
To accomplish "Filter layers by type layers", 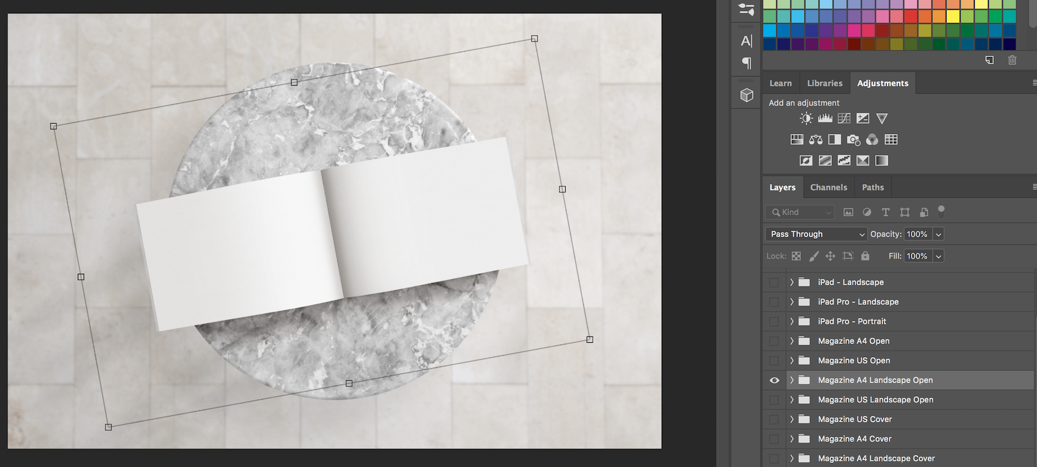I will click(x=886, y=212).
